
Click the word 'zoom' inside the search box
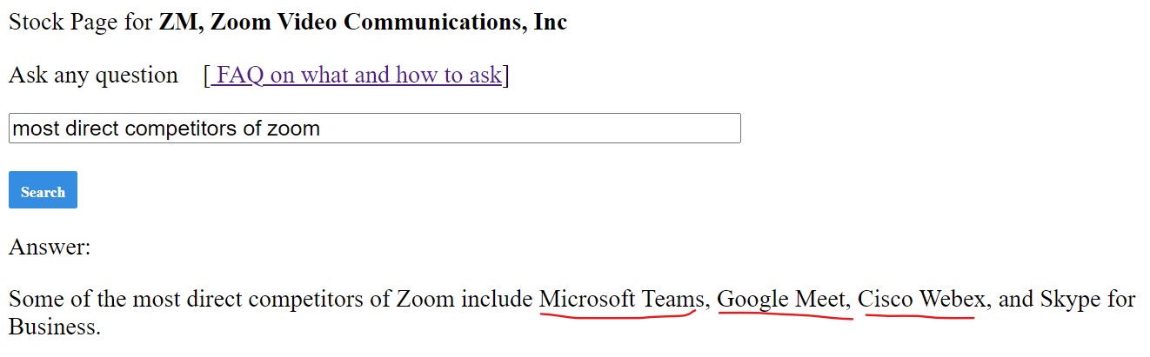293,129
